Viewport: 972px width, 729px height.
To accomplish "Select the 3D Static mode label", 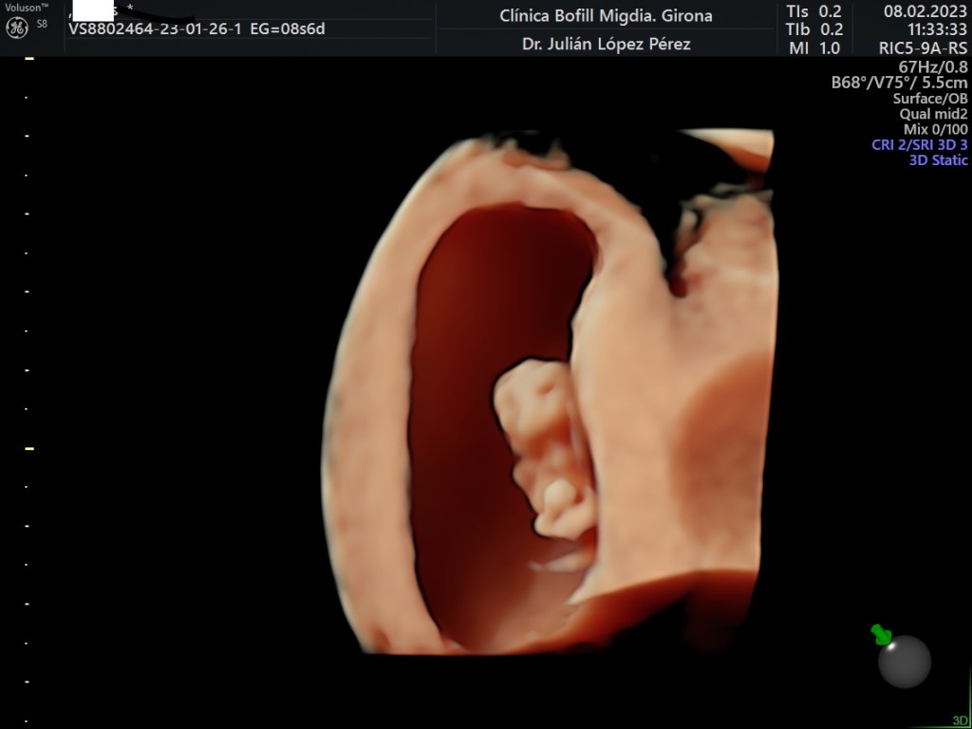I will pos(938,160).
